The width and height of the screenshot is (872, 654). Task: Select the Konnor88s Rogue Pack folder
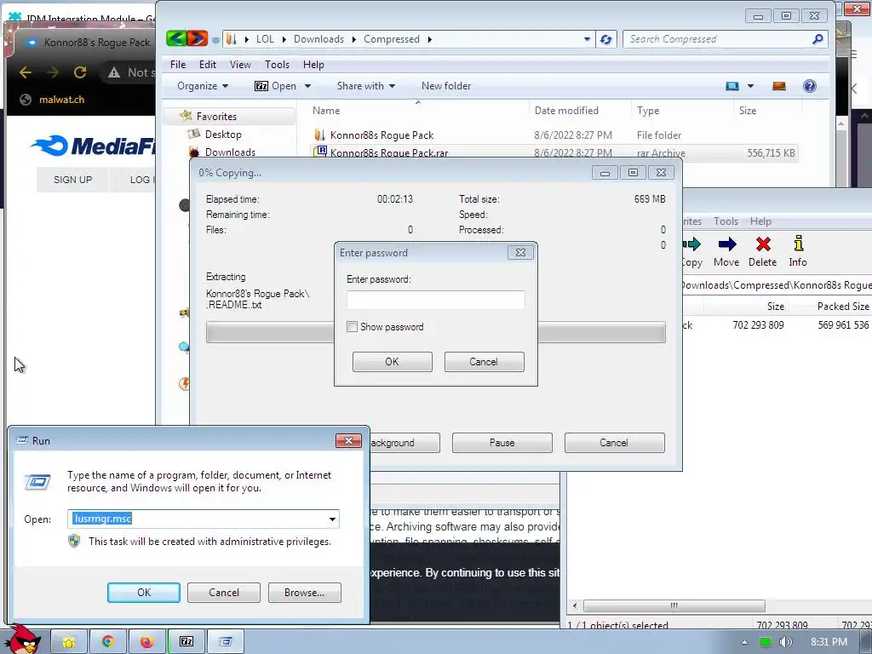point(381,135)
